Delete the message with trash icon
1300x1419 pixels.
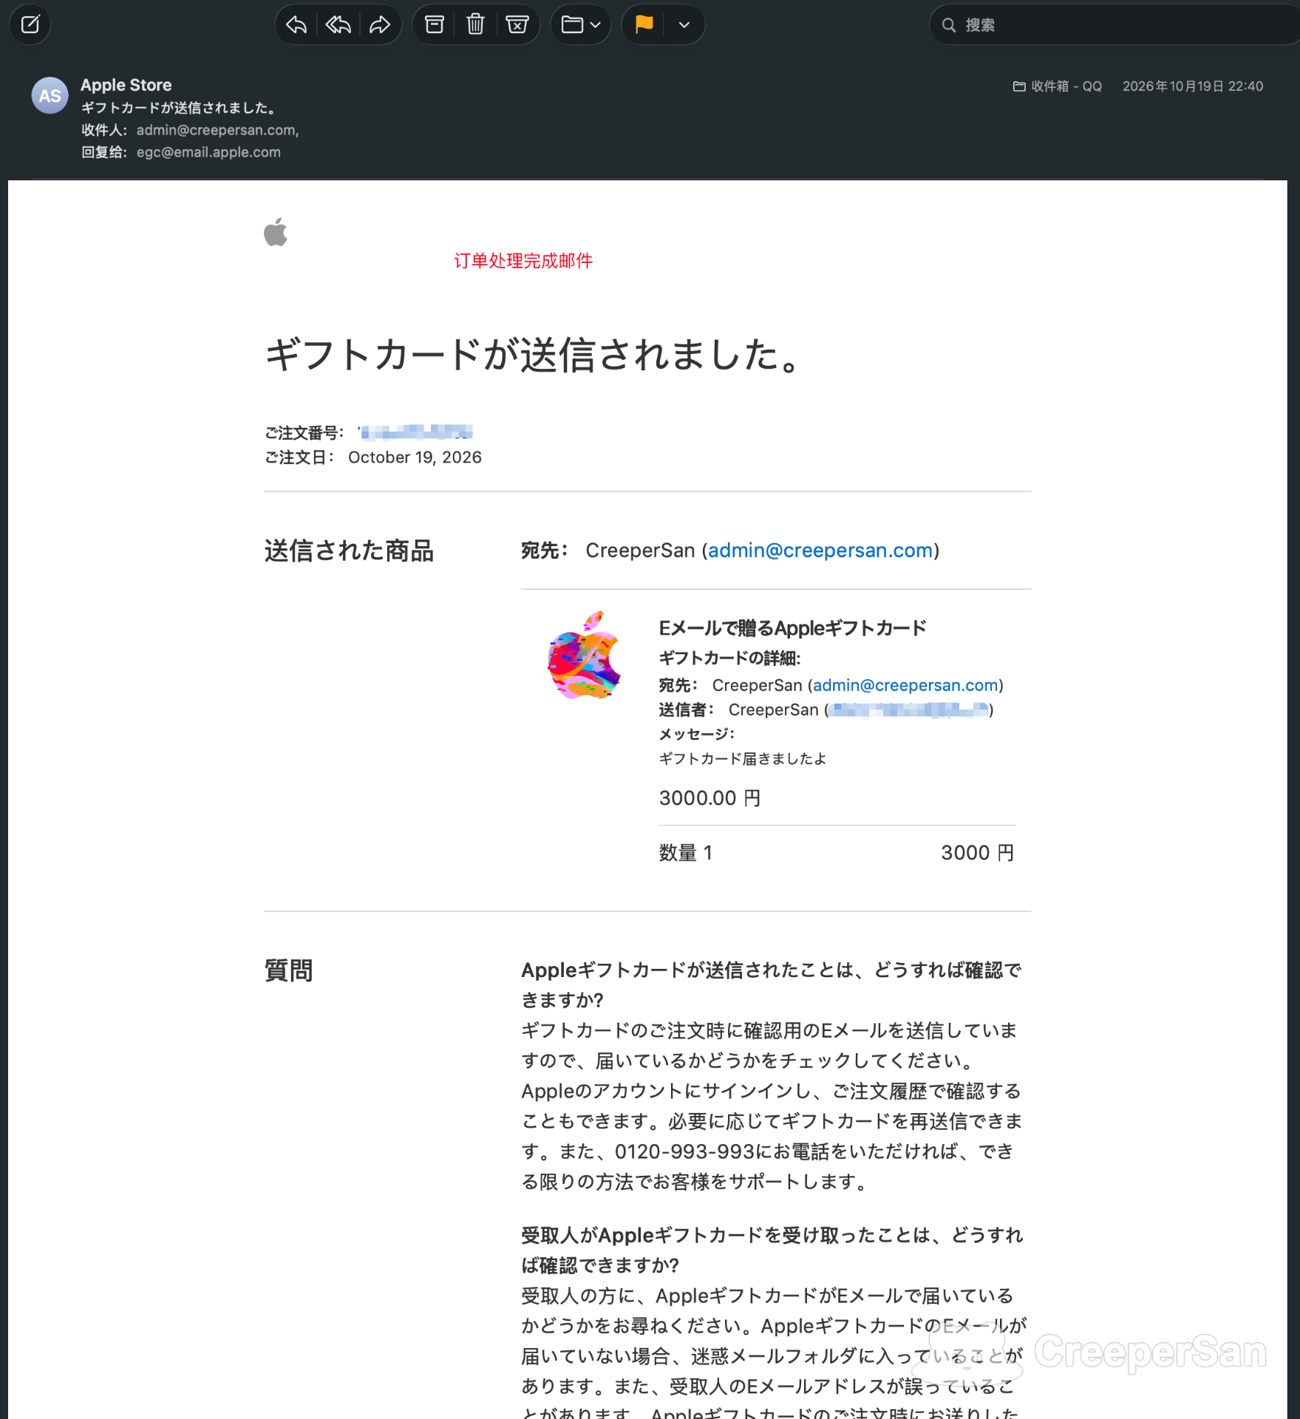(x=475, y=25)
